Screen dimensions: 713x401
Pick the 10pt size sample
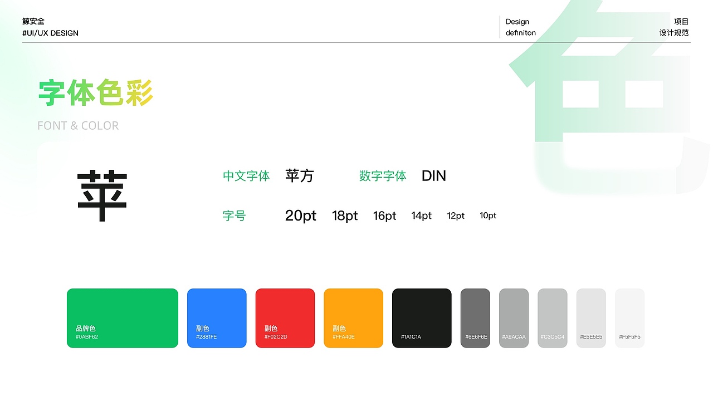point(488,216)
